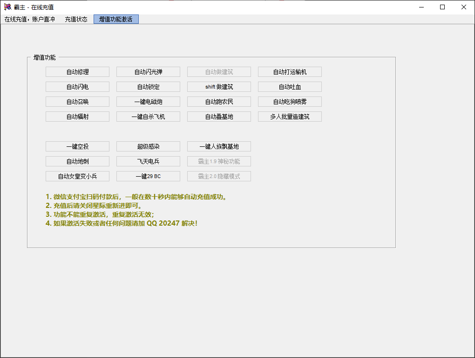Image resolution: width=475 pixels, height=358 pixels.
Task: Activate the 自动闪光弹 feature
Action: click(x=148, y=72)
